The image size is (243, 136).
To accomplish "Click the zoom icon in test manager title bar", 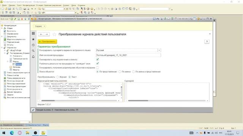I will 191,19.
